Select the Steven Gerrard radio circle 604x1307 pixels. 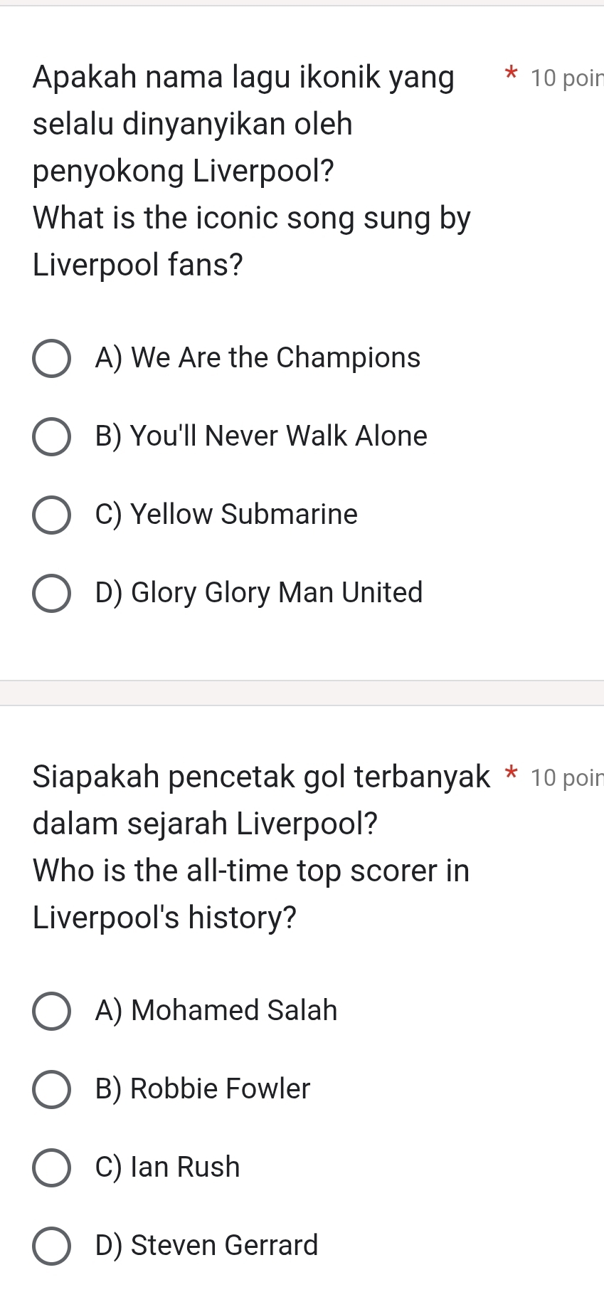(51, 1246)
